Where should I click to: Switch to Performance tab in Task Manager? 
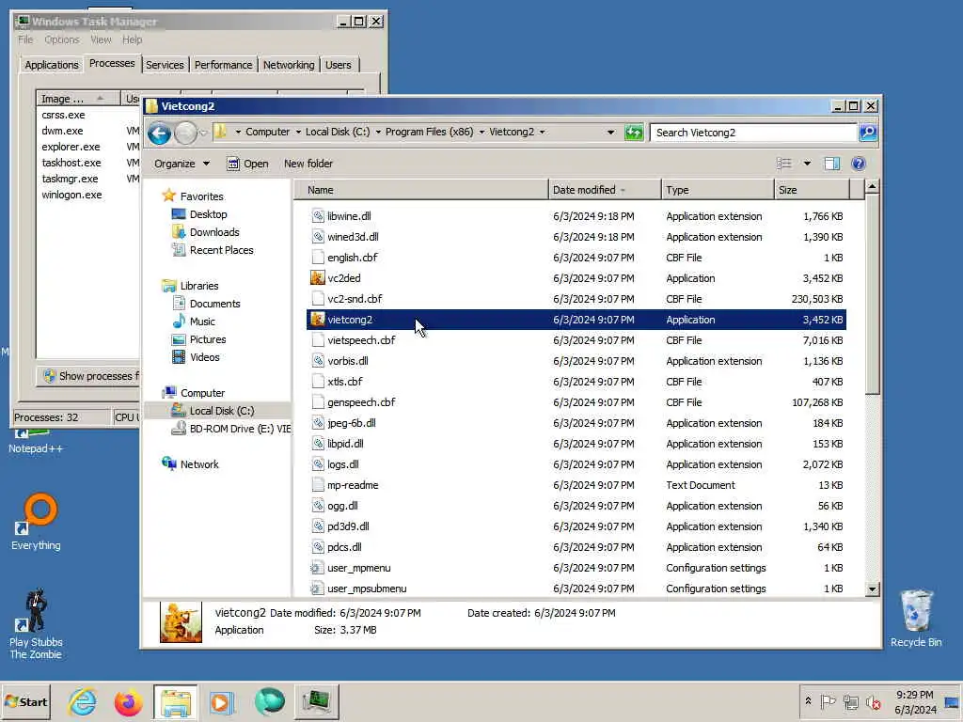[223, 65]
